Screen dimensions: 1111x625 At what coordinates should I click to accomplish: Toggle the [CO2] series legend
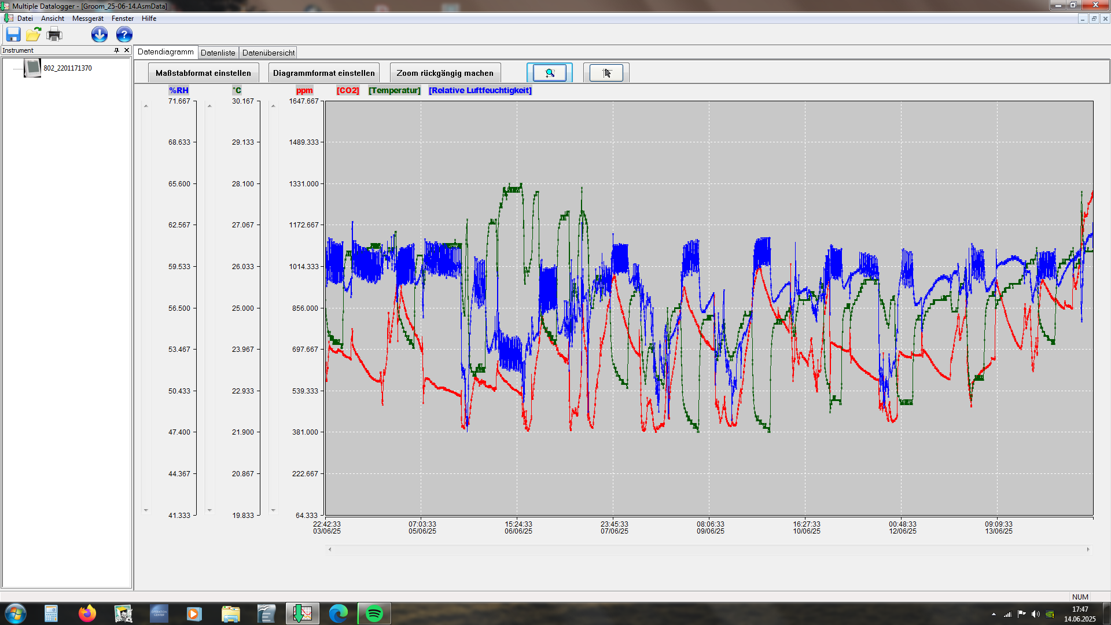coord(348,90)
